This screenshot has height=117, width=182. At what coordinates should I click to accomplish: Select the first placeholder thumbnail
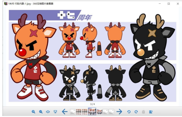coord(73,112)
